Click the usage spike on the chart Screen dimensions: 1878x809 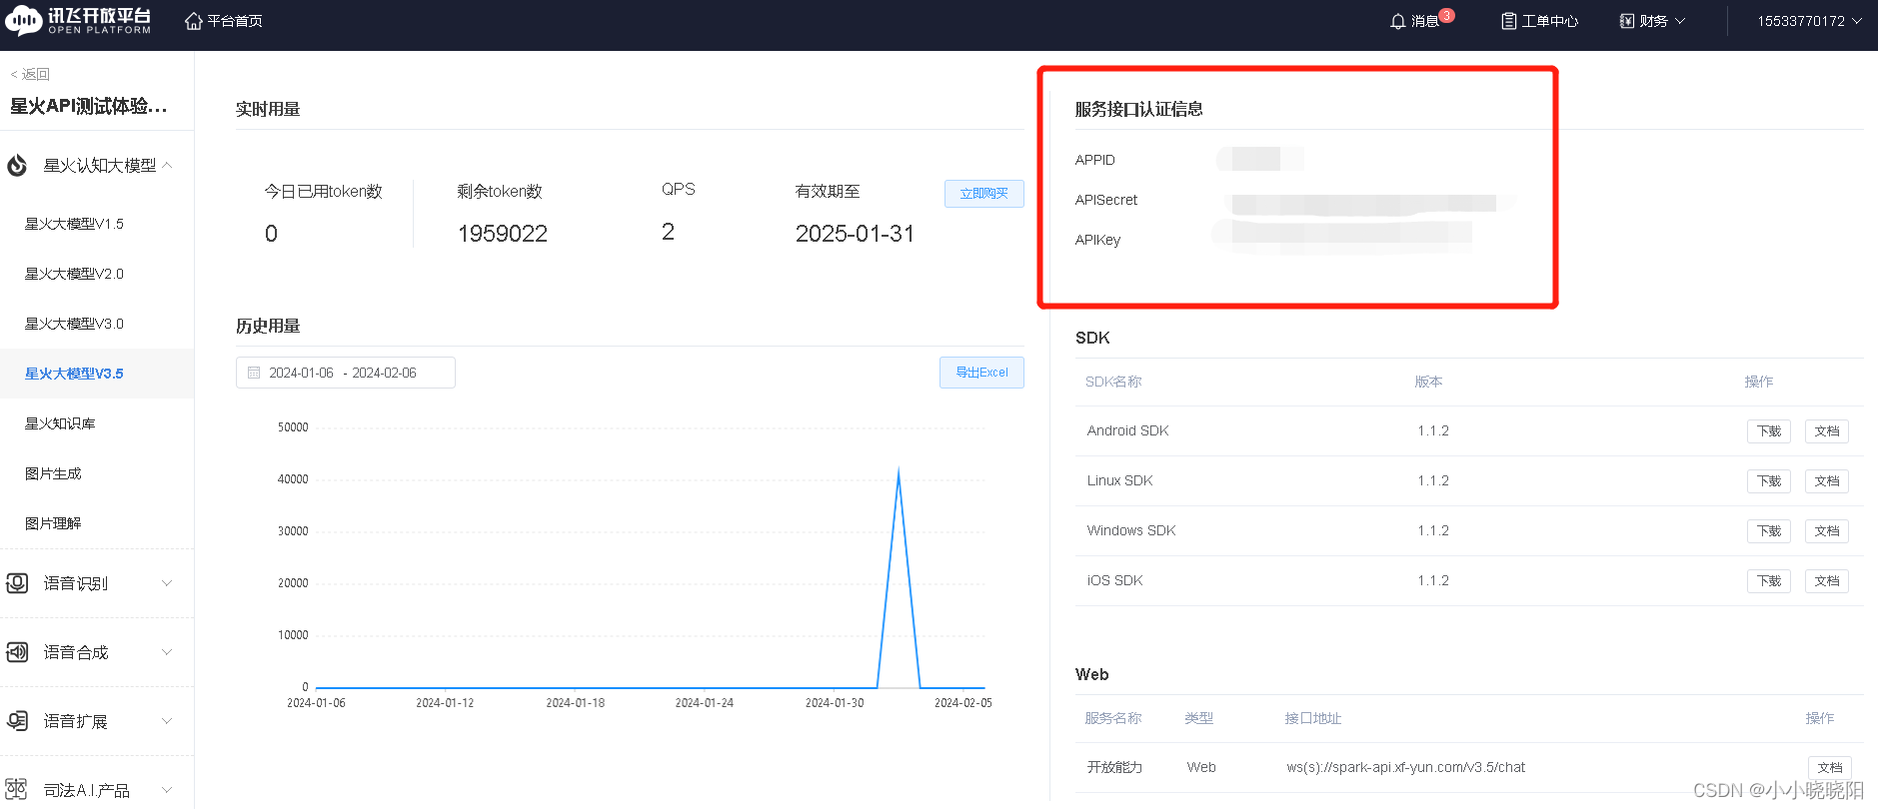tap(899, 474)
